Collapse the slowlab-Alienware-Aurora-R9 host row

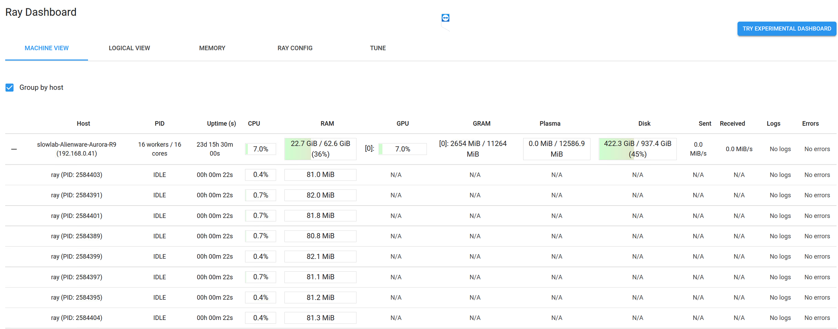(14, 149)
